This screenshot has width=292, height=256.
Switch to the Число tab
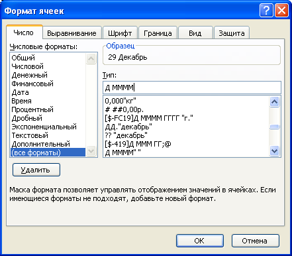[x=24, y=32]
